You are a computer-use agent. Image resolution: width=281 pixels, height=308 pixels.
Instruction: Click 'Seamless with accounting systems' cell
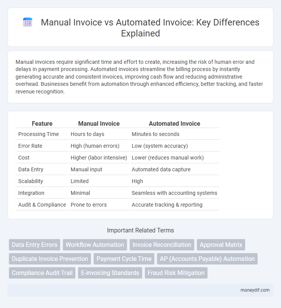[174, 193]
